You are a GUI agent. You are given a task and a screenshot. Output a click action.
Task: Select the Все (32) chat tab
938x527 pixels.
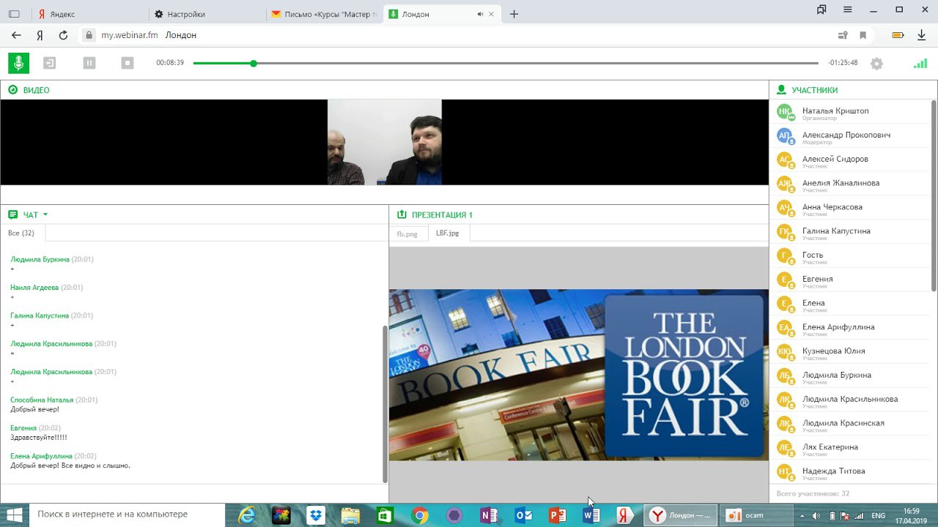(21, 233)
